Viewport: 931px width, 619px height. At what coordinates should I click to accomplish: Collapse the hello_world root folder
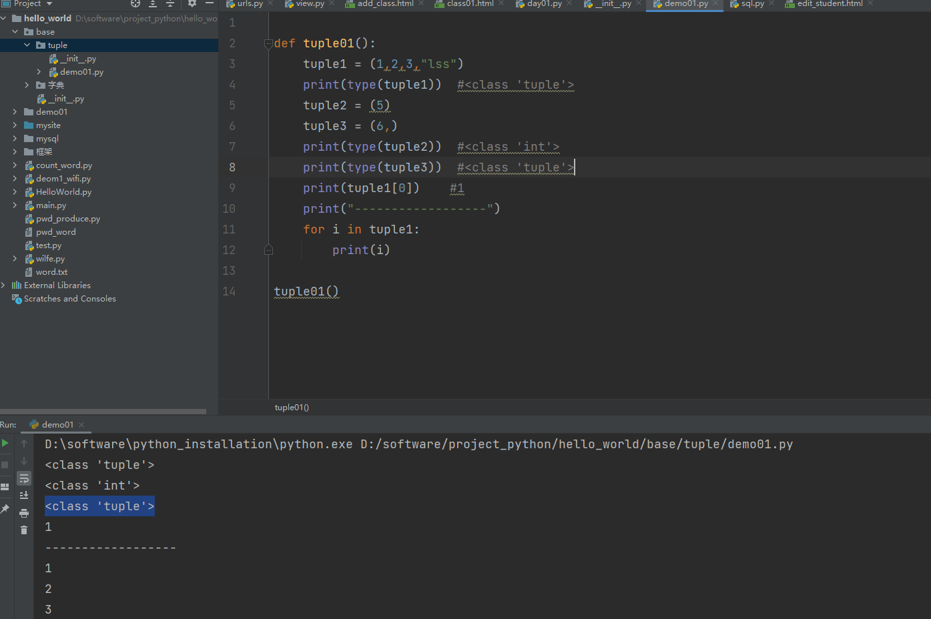[4, 19]
